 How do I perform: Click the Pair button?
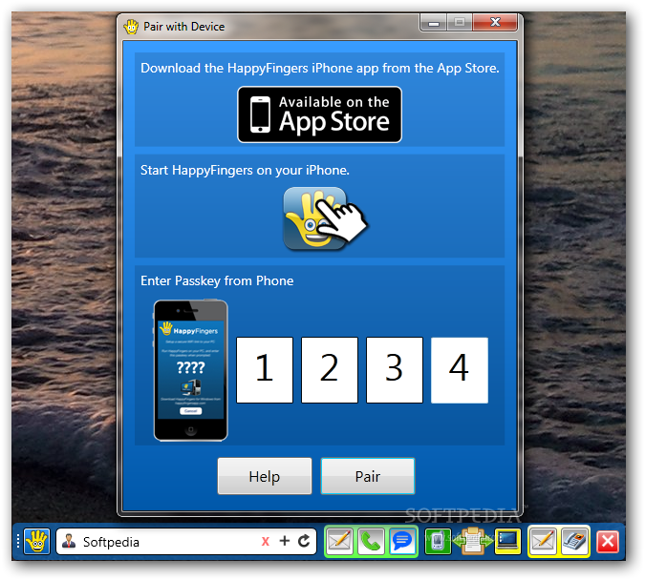(x=368, y=476)
